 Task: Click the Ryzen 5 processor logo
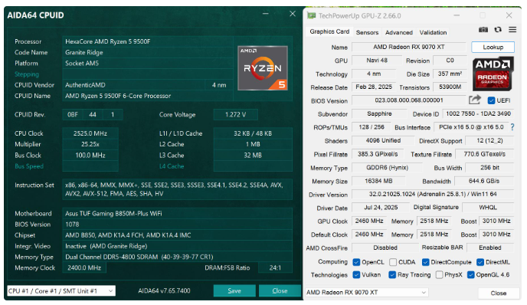263,68
